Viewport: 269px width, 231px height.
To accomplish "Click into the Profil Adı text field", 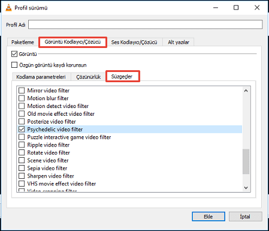I will click(145, 25).
